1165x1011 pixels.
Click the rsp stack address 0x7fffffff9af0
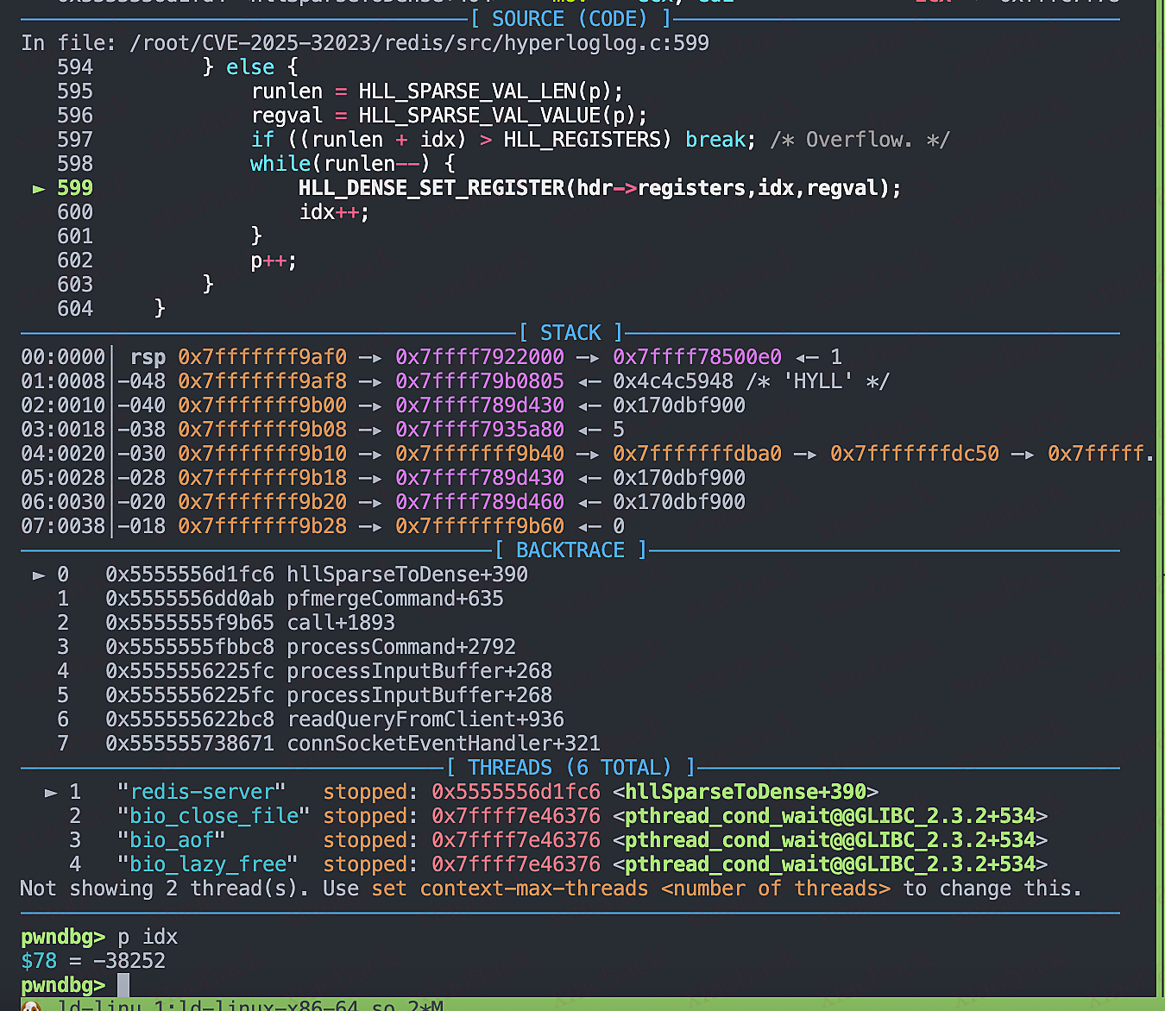tap(262, 356)
